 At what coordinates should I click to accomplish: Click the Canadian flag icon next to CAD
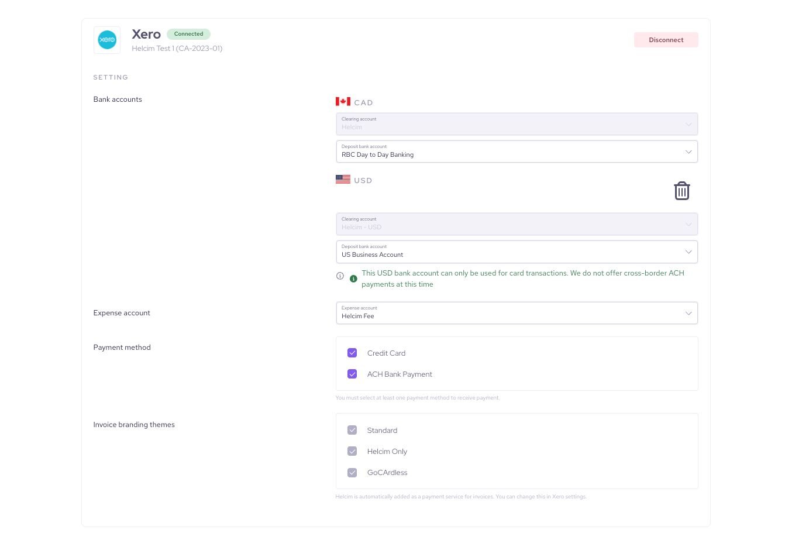pos(343,102)
